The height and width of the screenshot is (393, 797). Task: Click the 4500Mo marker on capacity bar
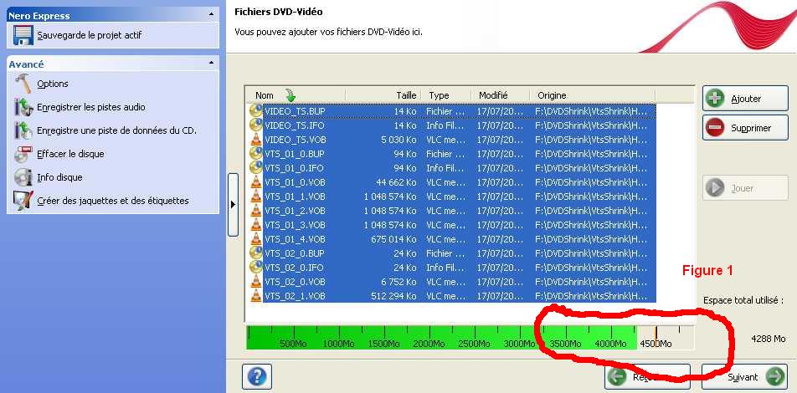click(x=655, y=344)
